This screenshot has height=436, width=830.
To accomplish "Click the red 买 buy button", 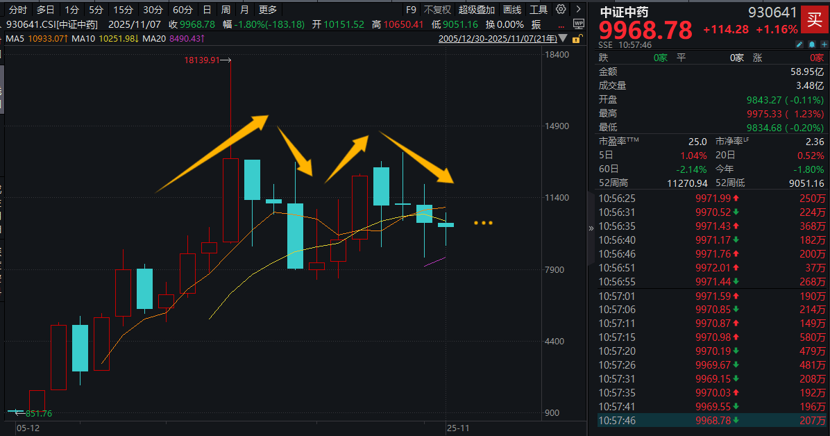I will tap(815, 19).
